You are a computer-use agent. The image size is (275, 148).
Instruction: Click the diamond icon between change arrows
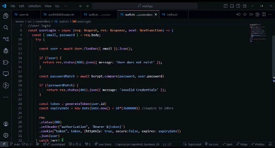tap(245, 15)
